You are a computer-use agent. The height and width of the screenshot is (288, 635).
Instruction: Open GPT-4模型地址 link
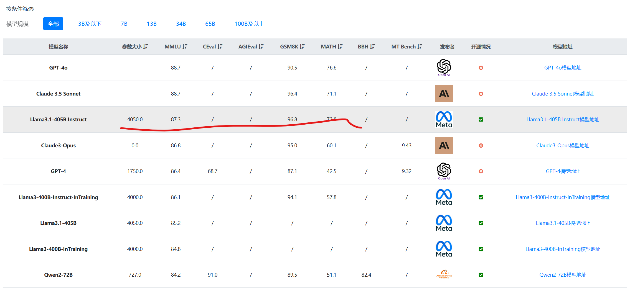point(563,171)
